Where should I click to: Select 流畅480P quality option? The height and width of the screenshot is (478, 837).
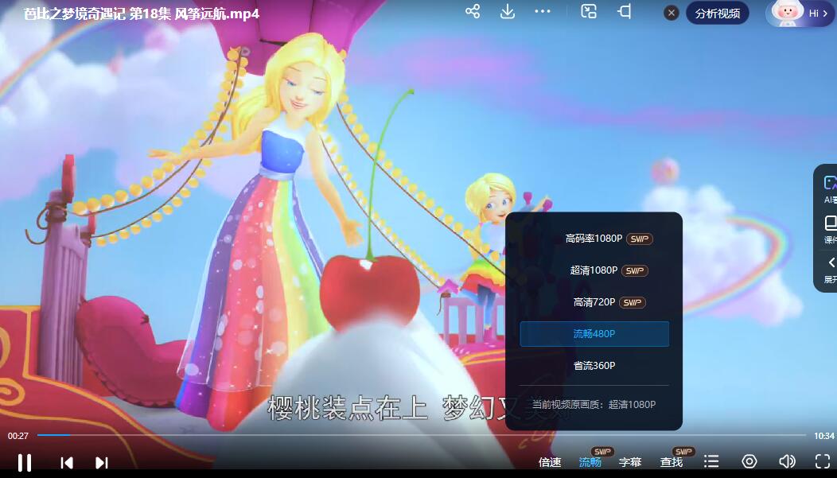click(594, 334)
